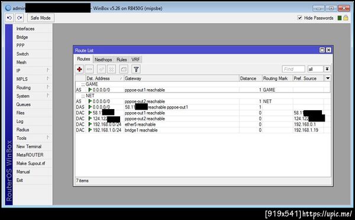The width and height of the screenshot is (355, 220).
Task: Click the green status square indicator
Action: coord(339,18)
